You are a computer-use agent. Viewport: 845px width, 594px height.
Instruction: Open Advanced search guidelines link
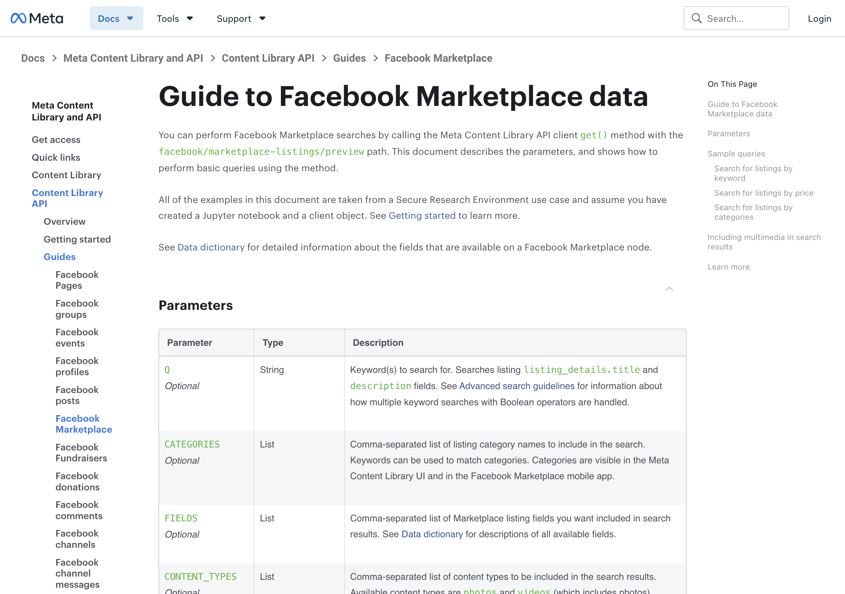[x=517, y=386]
